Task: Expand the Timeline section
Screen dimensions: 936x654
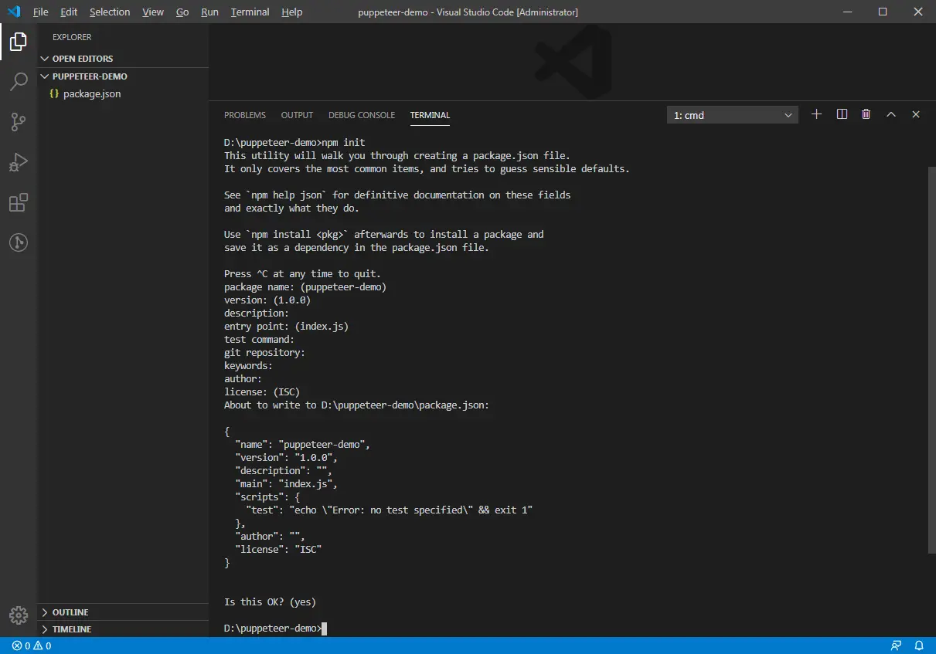Action: pos(123,629)
